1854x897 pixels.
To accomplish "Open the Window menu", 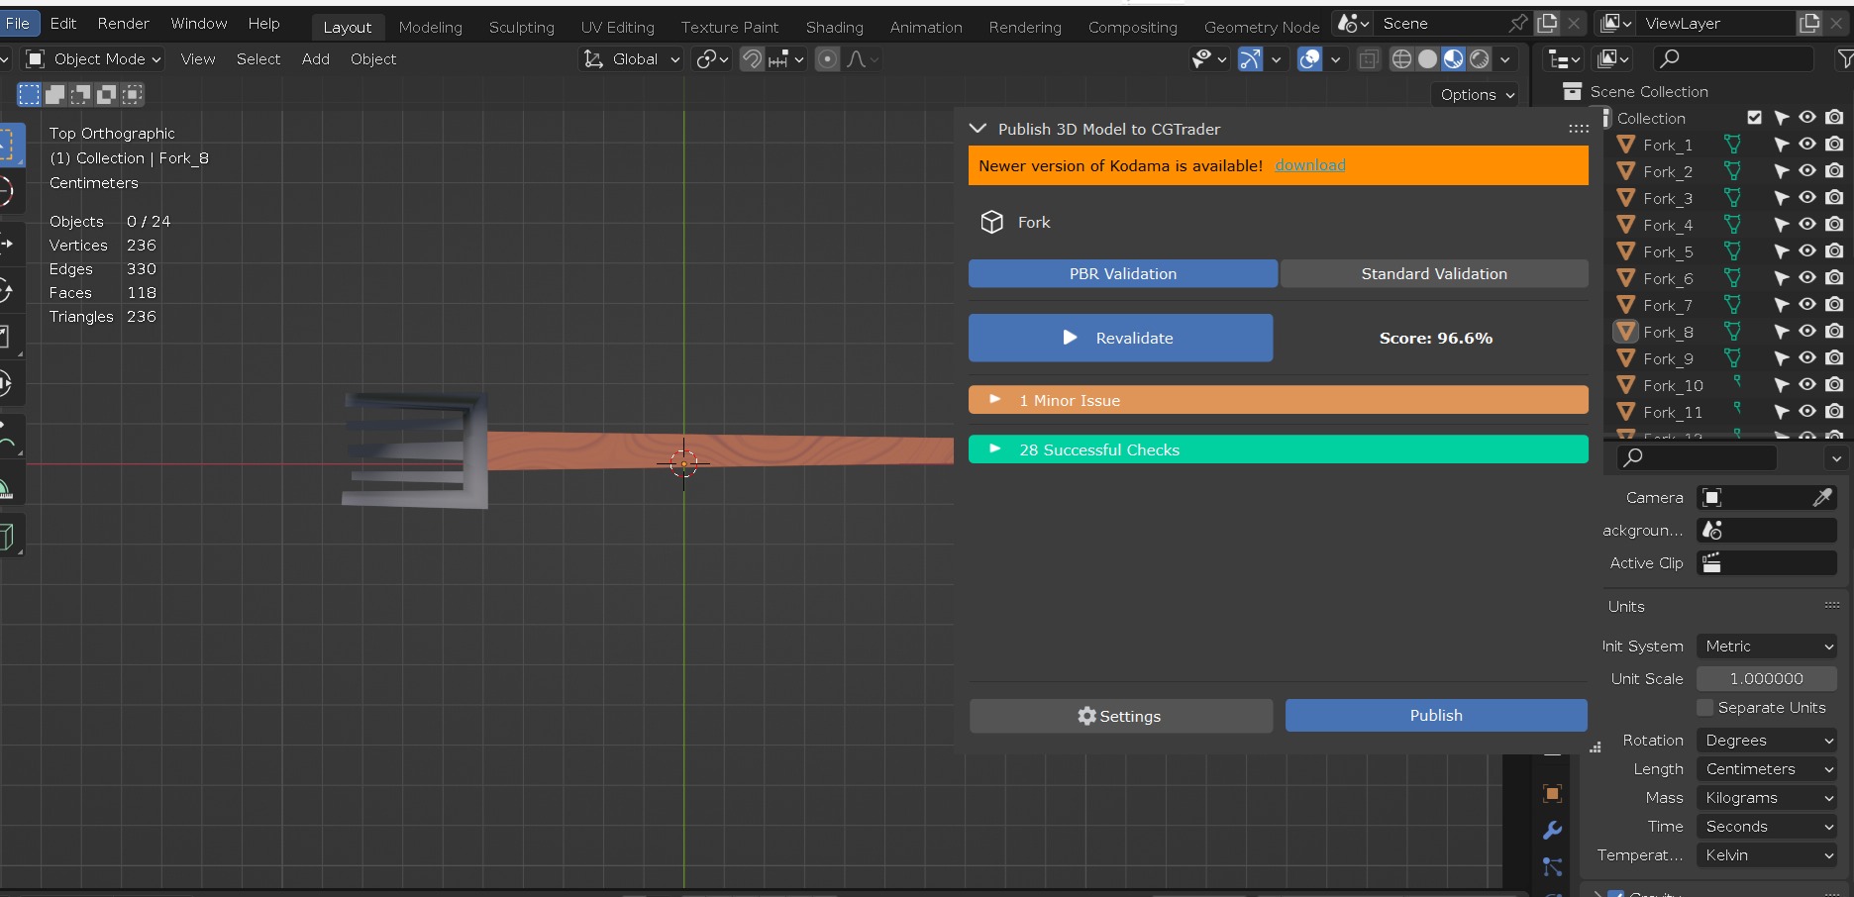I will coord(199,23).
